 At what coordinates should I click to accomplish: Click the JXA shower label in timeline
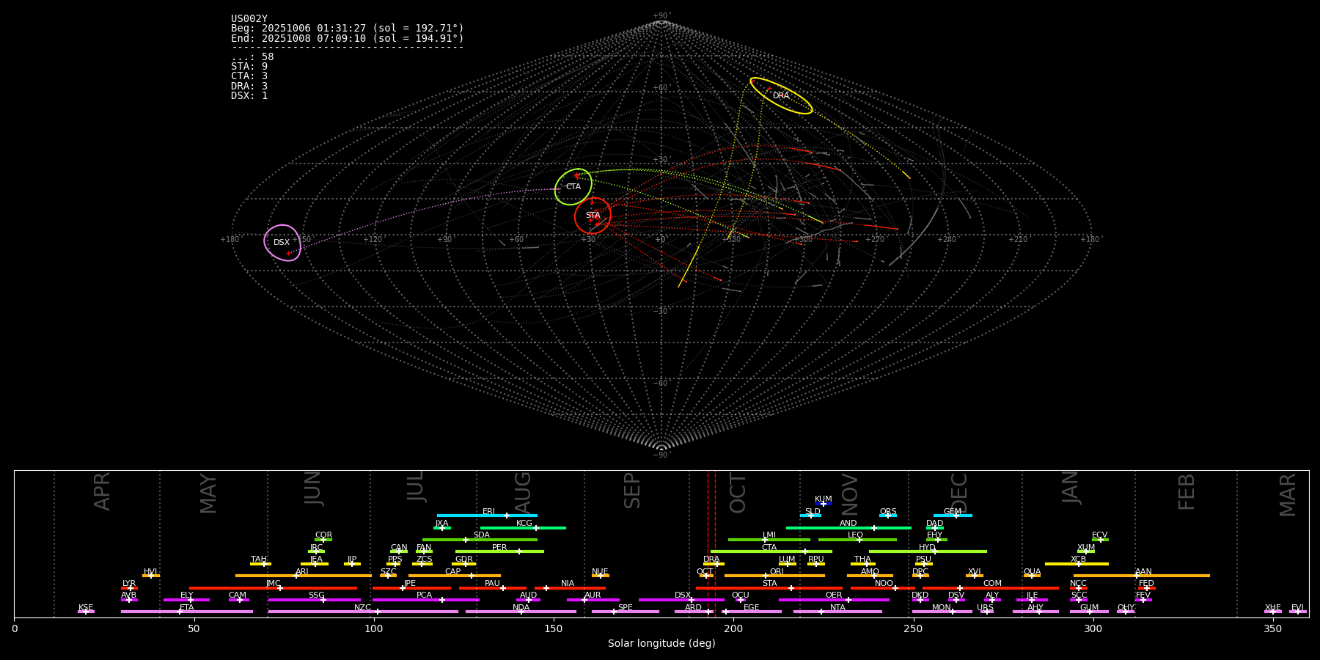click(x=441, y=524)
